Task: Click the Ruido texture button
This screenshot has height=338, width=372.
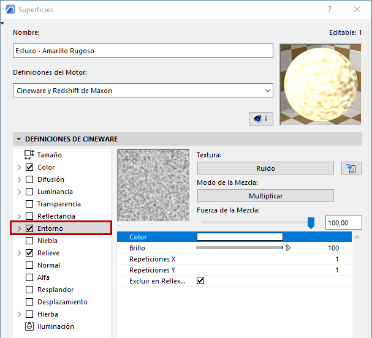Action: (265, 168)
